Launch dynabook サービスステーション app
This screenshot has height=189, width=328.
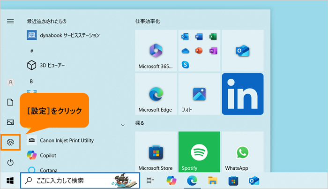pyautogui.click(x=63, y=35)
